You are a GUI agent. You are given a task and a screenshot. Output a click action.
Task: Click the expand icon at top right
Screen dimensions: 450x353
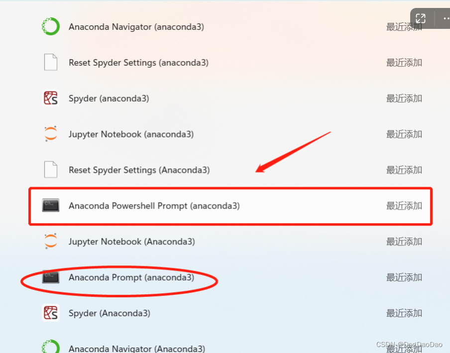point(421,18)
